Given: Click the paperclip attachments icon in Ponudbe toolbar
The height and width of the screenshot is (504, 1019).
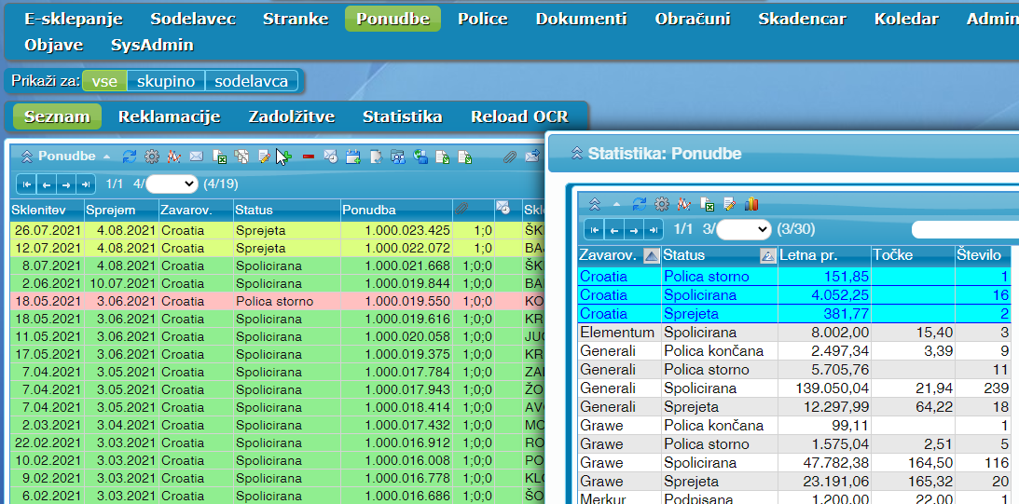Looking at the screenshot, I should 510,156.
